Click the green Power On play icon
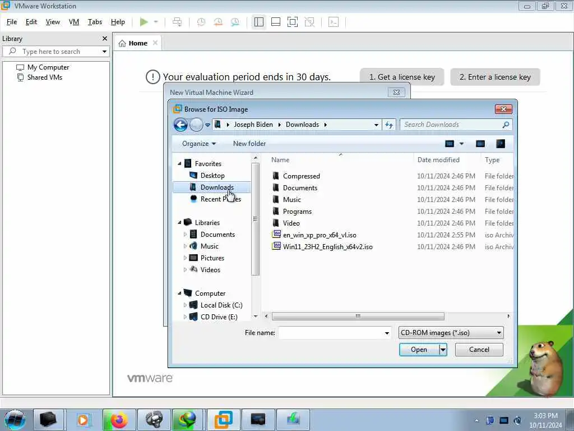Viewport: 574px width, 431px height. pos(144,22)
